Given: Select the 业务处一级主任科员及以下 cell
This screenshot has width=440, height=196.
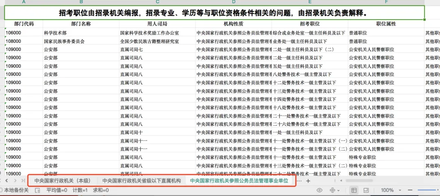Looking at the screenshot, I should (x=310, y=41).
